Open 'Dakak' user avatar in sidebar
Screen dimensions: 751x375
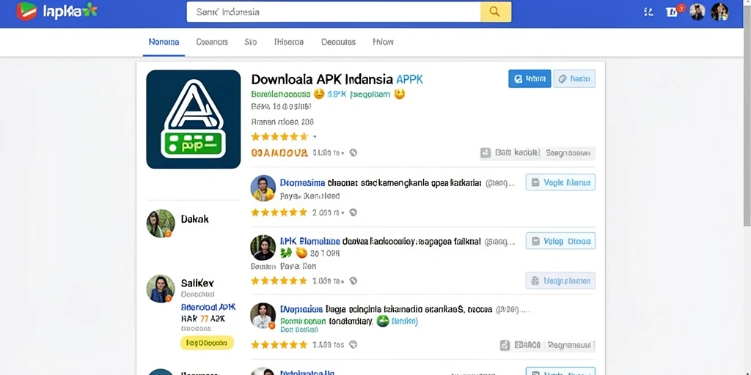click(161, 223)
